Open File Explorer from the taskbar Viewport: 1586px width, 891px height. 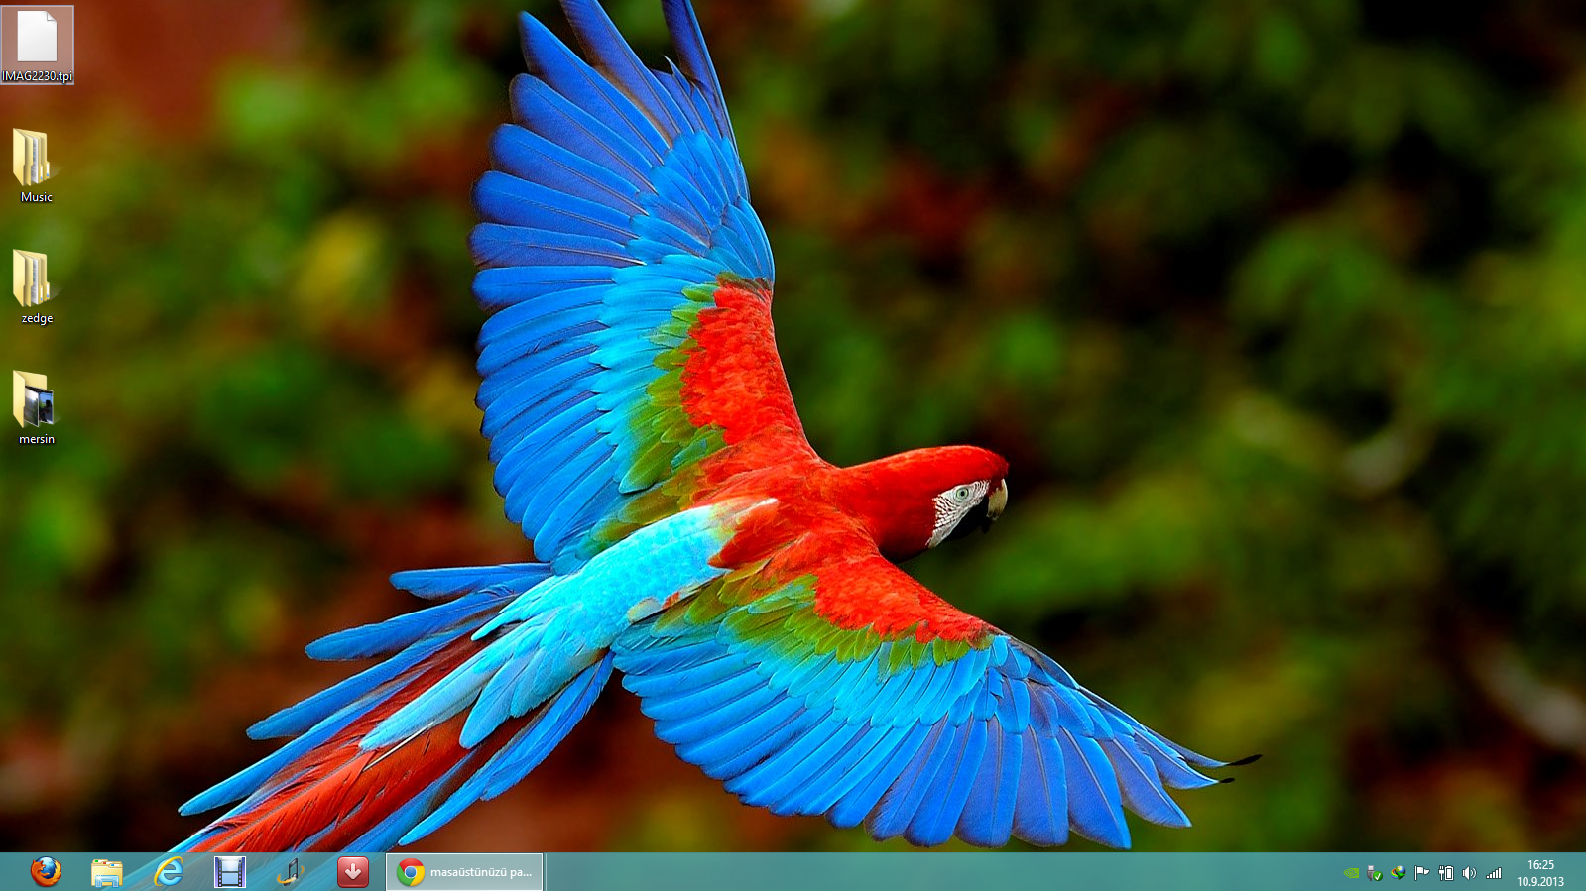[x=107, y=872]
